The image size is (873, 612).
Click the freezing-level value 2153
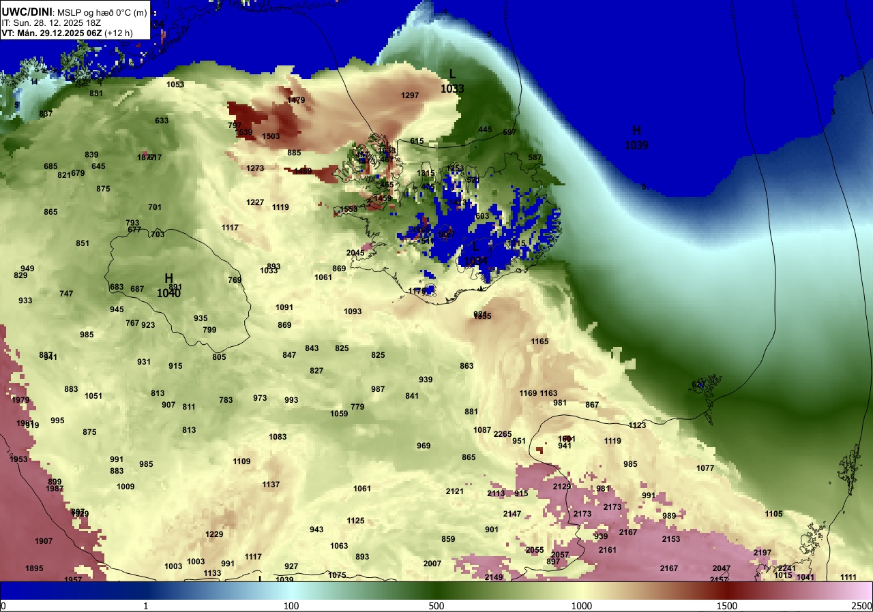(x=671, y=539)
